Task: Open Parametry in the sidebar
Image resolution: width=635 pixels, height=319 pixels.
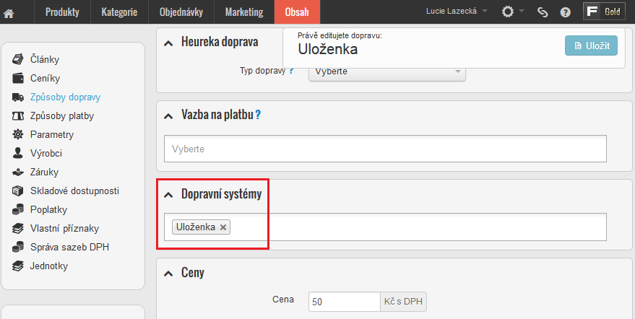Action: [52, 134]
